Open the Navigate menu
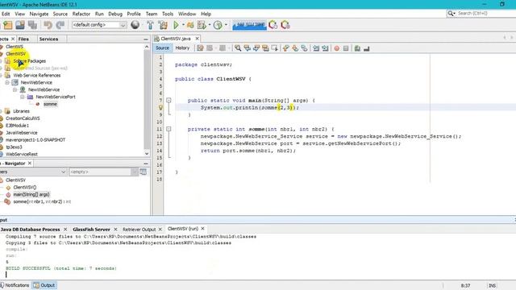Screen dimensions: 516x290 pos(39,14)
